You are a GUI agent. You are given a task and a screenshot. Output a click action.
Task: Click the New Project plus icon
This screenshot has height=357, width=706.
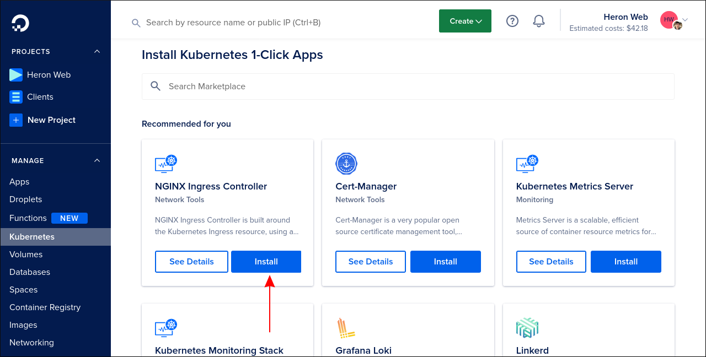coord(16,120)
